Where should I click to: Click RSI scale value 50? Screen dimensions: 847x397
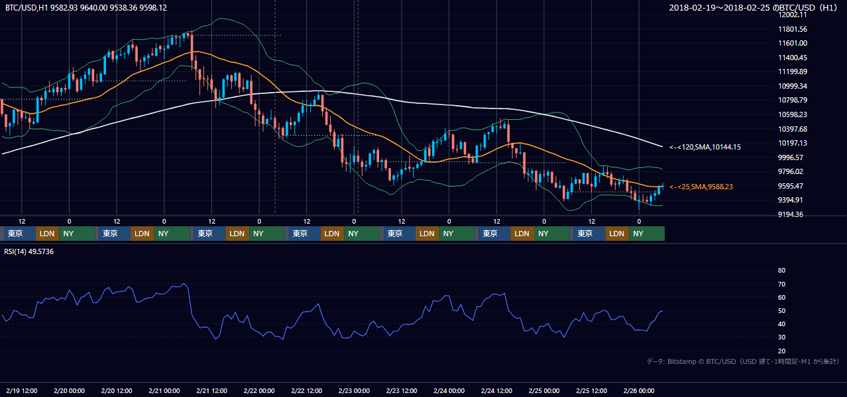pyautogui.click(x=781, y=310)
